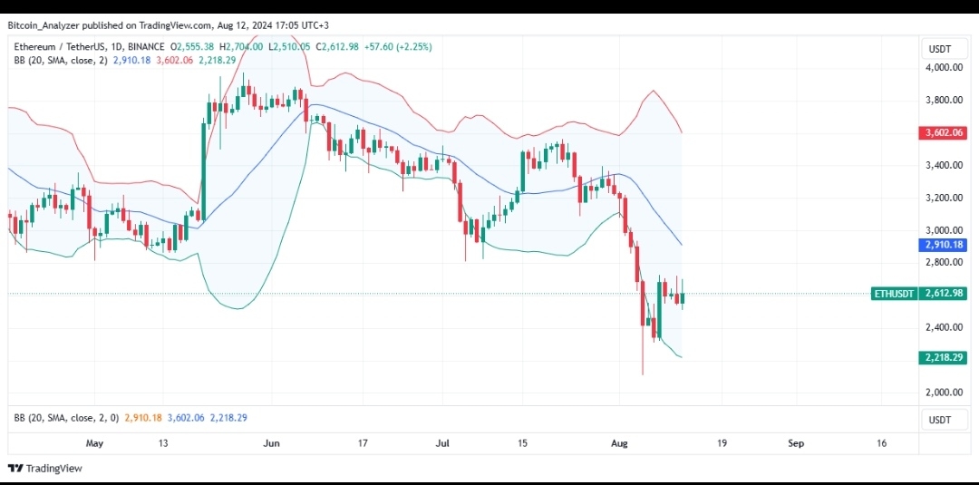Click the blue 2,910.18 basis price label
Viewport: 979px width, 485px height.
click(x=943, y=245)
